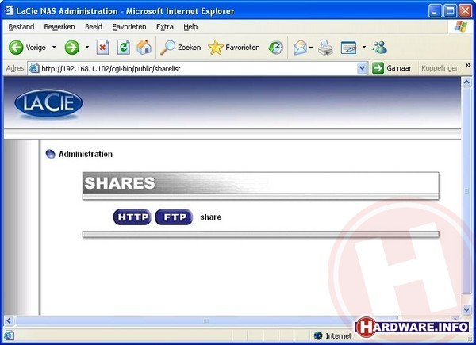Click the Koppelingen links bar label
The width and height of the screenshot is (476, 345).
tap(440, 68)
